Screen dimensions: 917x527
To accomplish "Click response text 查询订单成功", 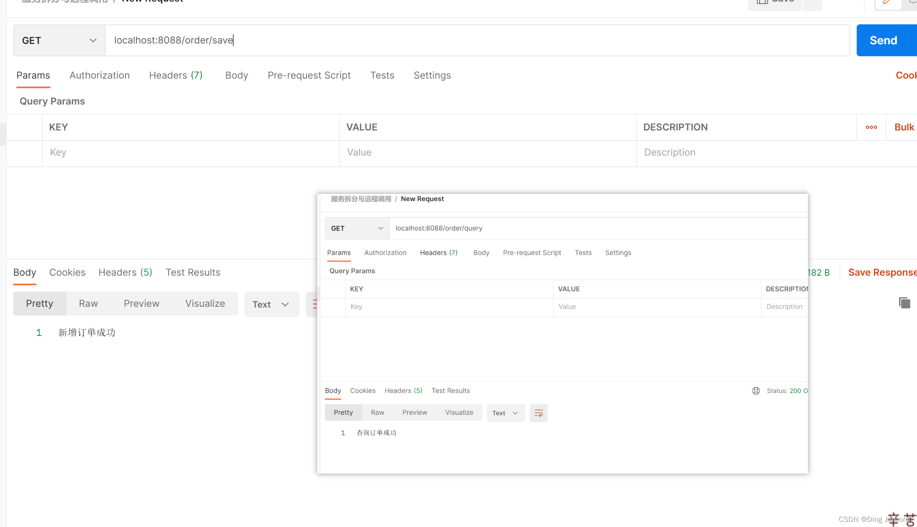I will pos(376,433).
